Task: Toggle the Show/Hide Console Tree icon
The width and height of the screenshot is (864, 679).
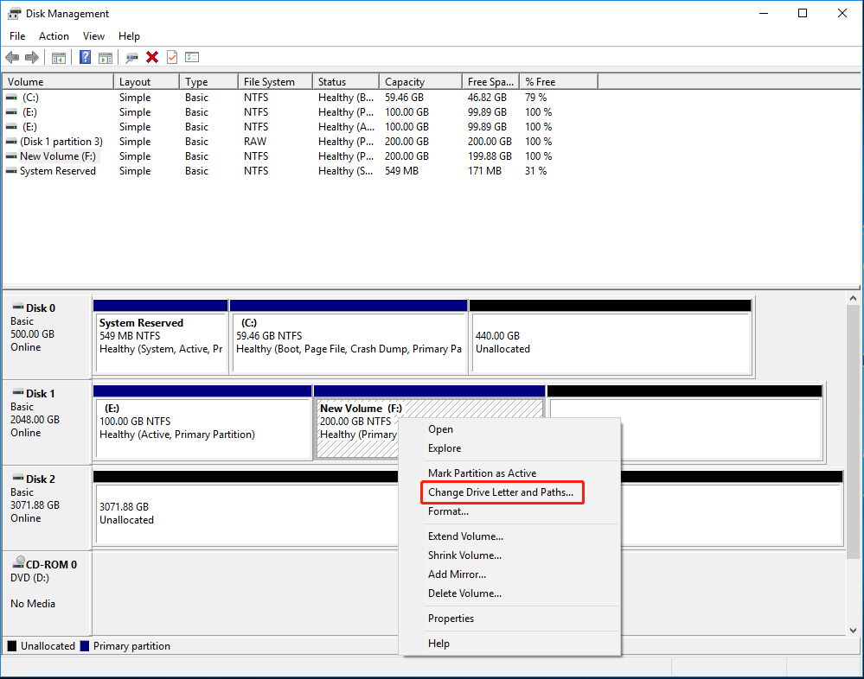Action: 59,57
